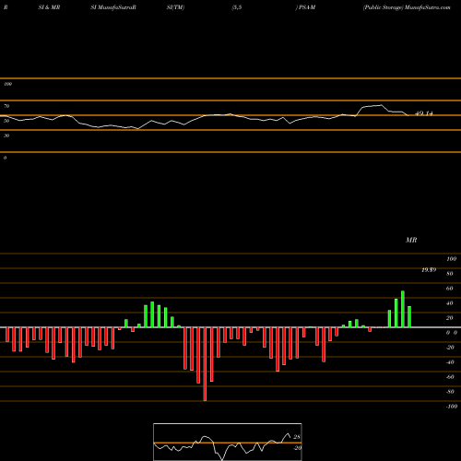Click the MR axis label 60
461x461 pixels.
pyautogui.click(x=449, y=289)
